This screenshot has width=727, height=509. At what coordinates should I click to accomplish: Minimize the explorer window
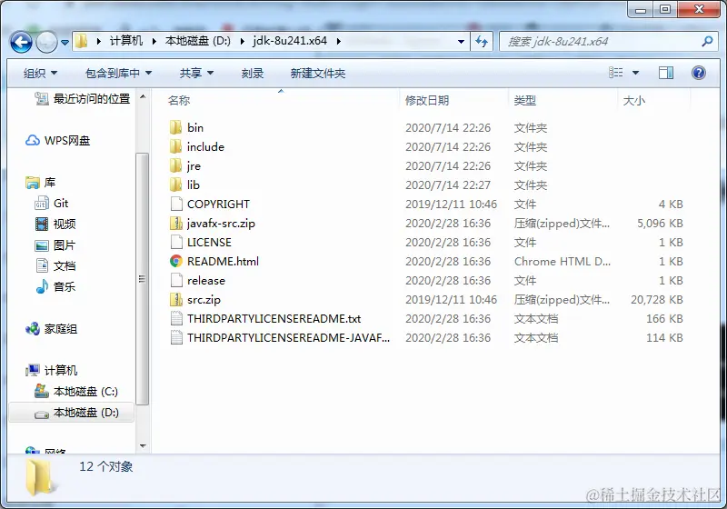(x=641, y=9)
